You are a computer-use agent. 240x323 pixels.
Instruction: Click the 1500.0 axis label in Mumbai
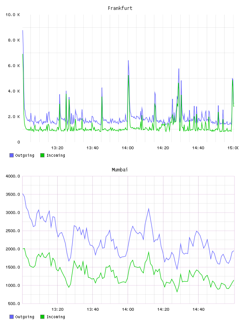point(13,267)
